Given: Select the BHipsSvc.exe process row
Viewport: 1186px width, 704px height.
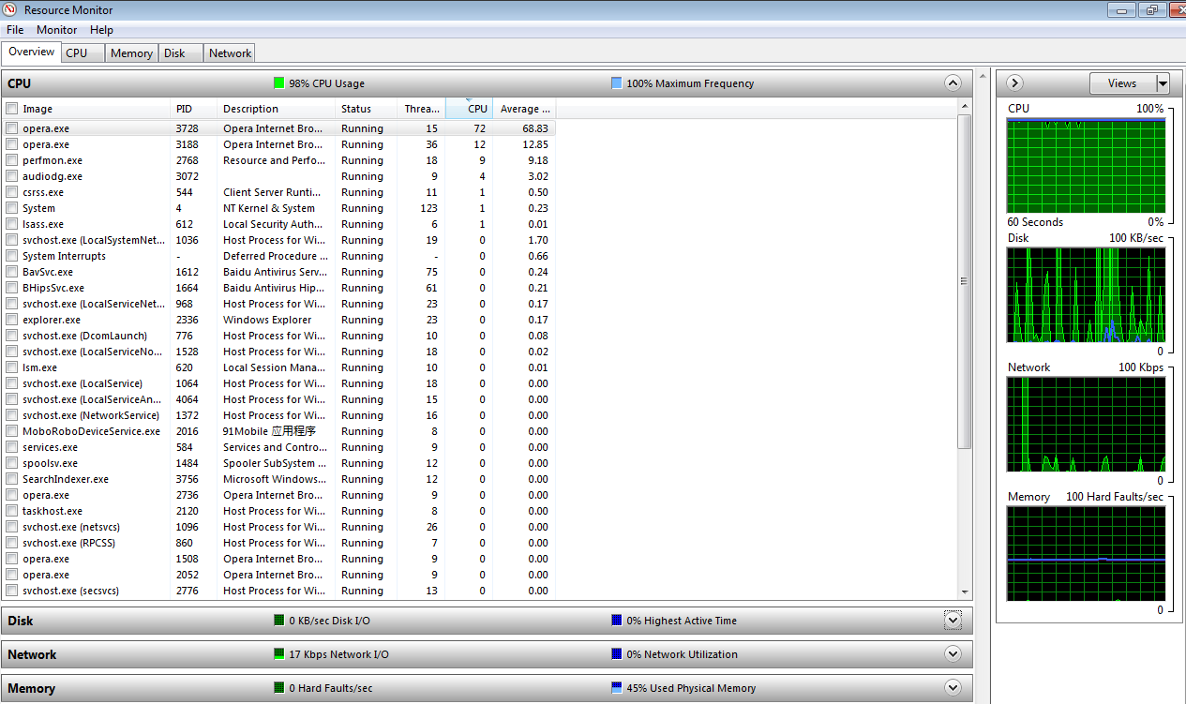Looking at the screenshot, I should [279, 288].
